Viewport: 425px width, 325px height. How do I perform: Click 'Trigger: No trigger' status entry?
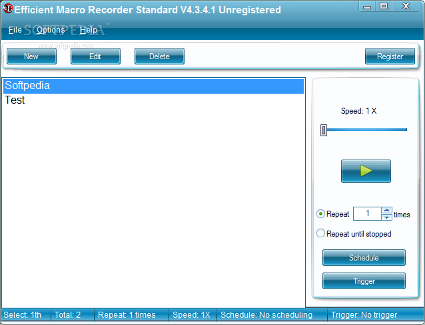coord(364,315)
